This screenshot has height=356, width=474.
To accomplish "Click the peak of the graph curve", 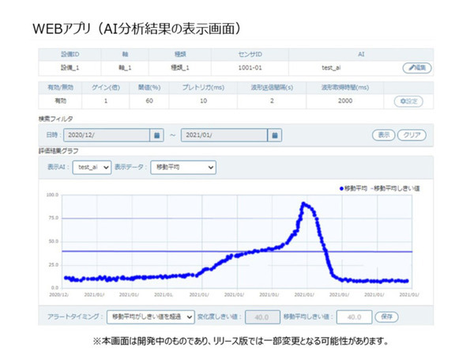I will (304, 204).
